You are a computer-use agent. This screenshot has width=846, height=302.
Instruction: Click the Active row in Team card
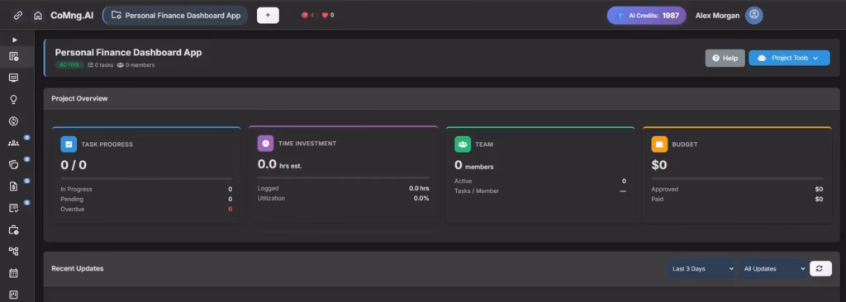point(540,182)
